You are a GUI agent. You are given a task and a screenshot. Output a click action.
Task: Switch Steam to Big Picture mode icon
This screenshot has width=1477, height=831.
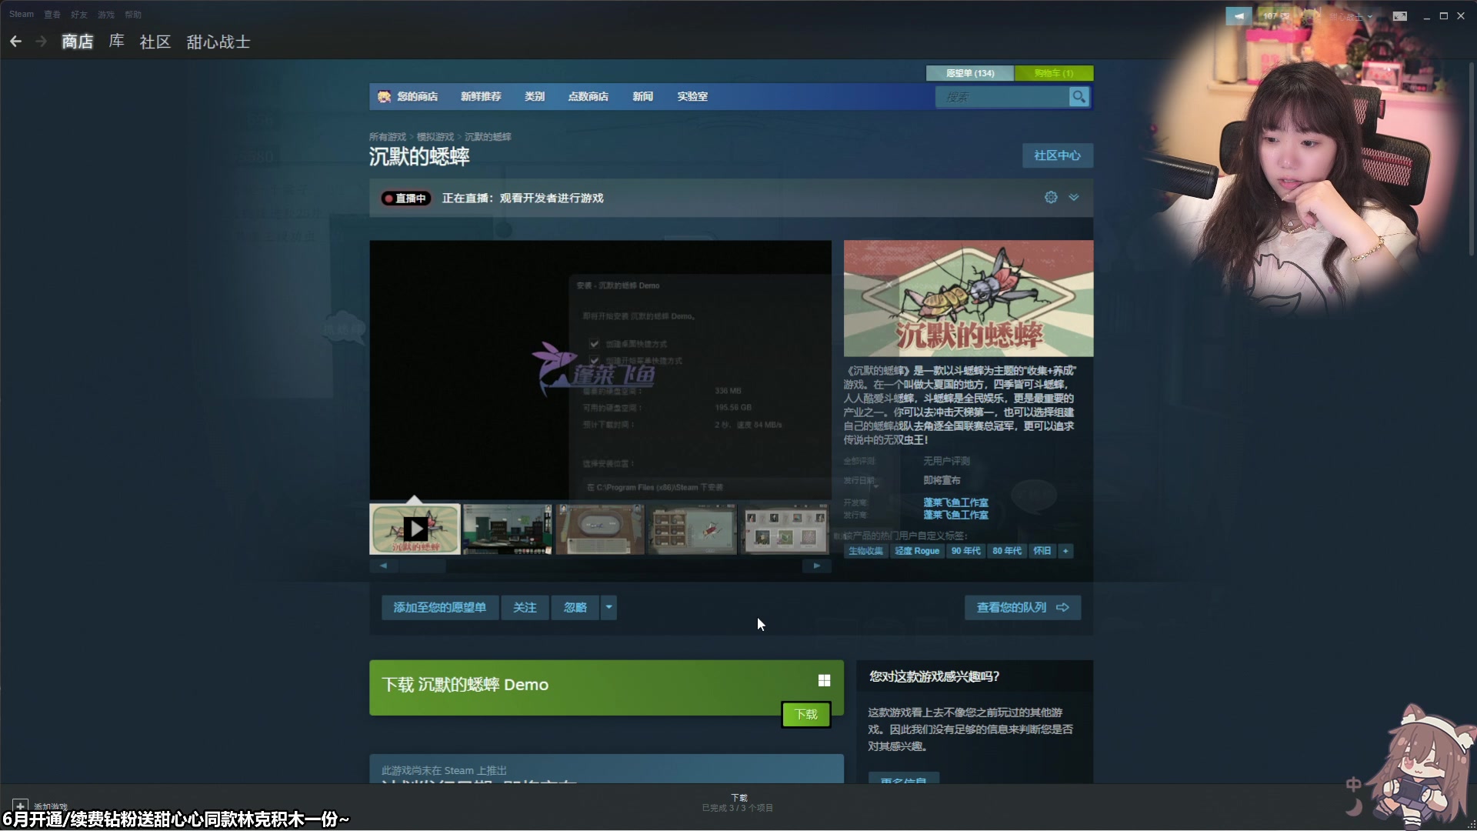[1400, 15]
